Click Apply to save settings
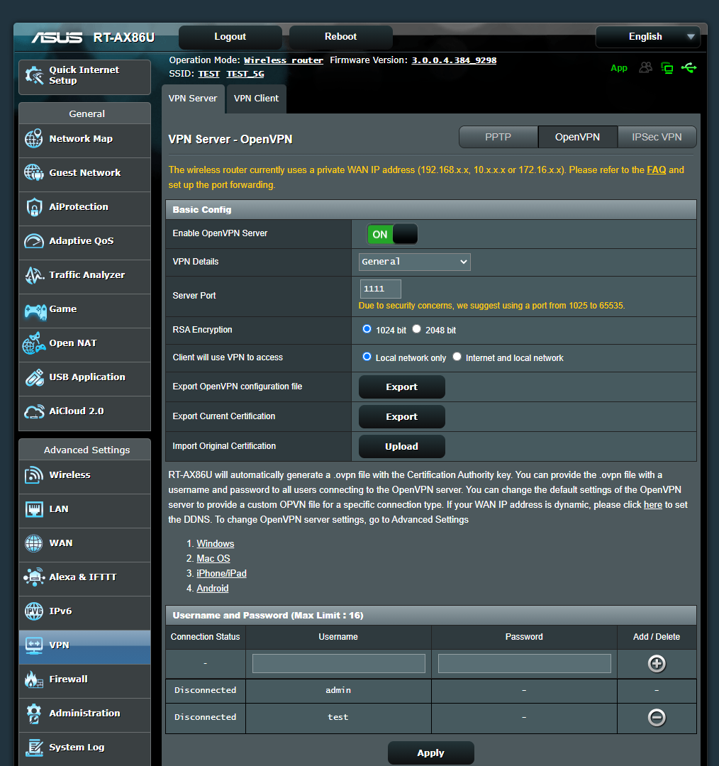Viewport: 719px width, 766px height. coord(430,753)
